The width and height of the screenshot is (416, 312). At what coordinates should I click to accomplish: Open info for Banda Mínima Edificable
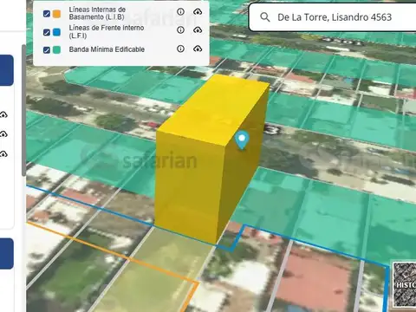pyautogui.click(x=180, y=49)
